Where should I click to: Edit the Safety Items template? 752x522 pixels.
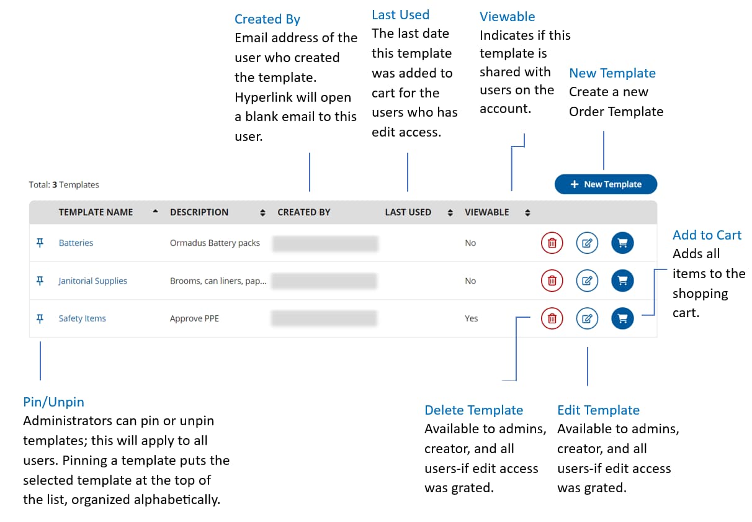pos(587,318)
